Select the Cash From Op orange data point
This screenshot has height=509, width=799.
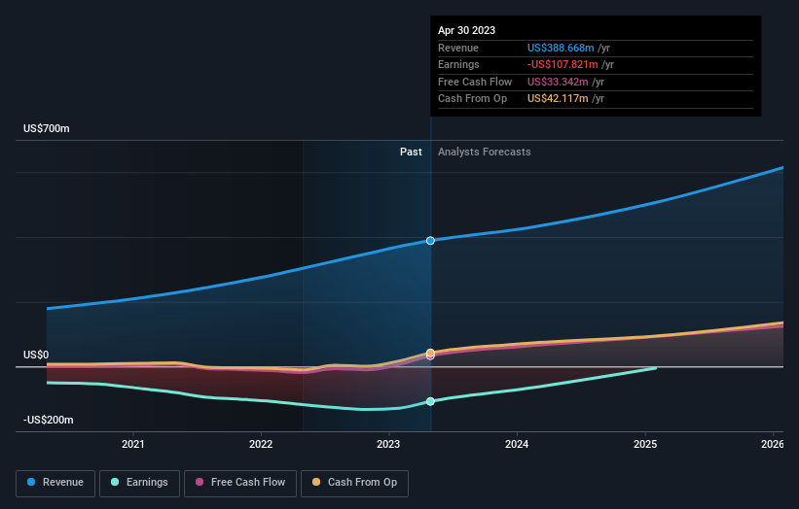pos(430,353)
